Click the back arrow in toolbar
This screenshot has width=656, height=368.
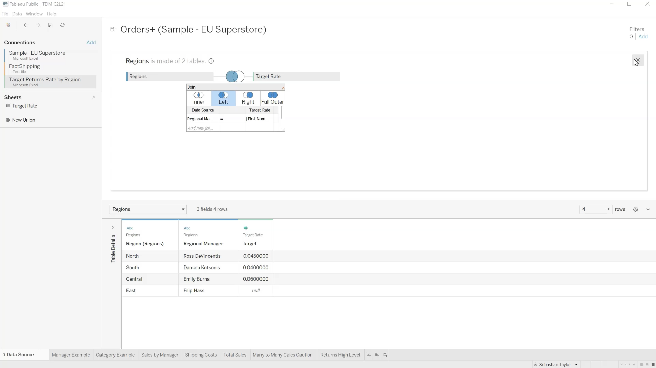[x=26, y=25]
